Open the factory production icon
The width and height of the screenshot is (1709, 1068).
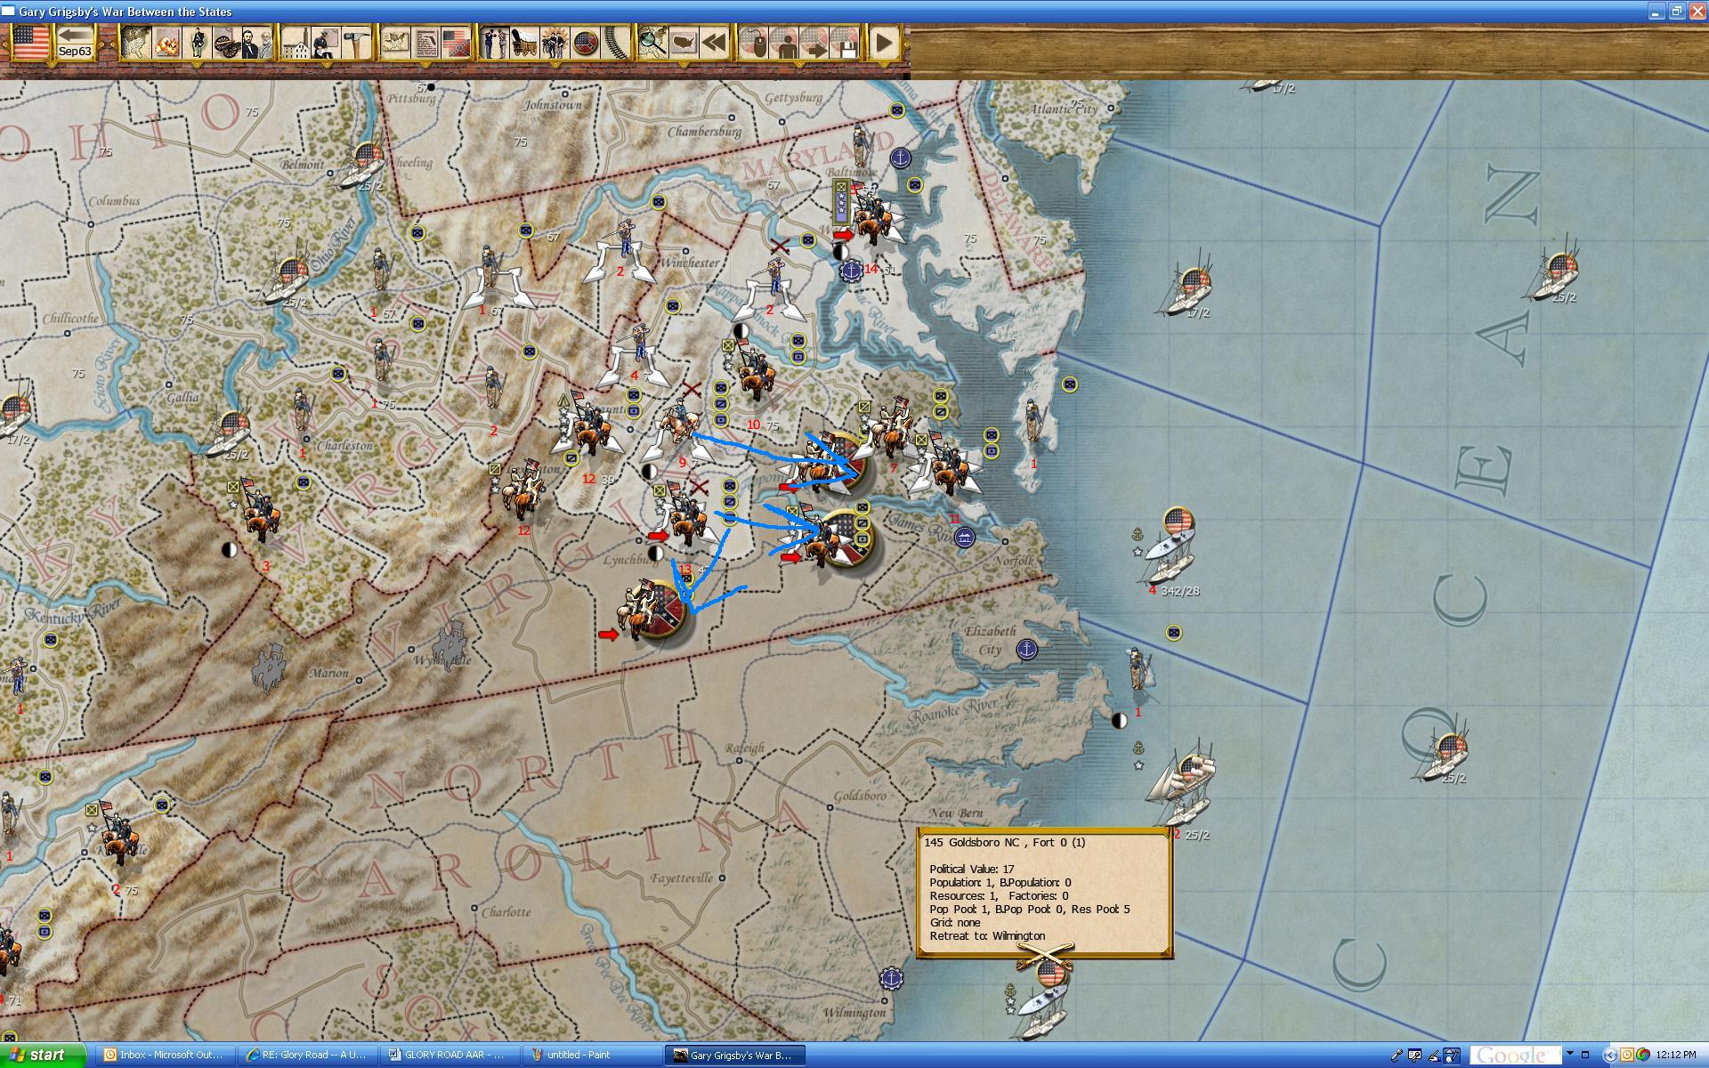[296, 42]
